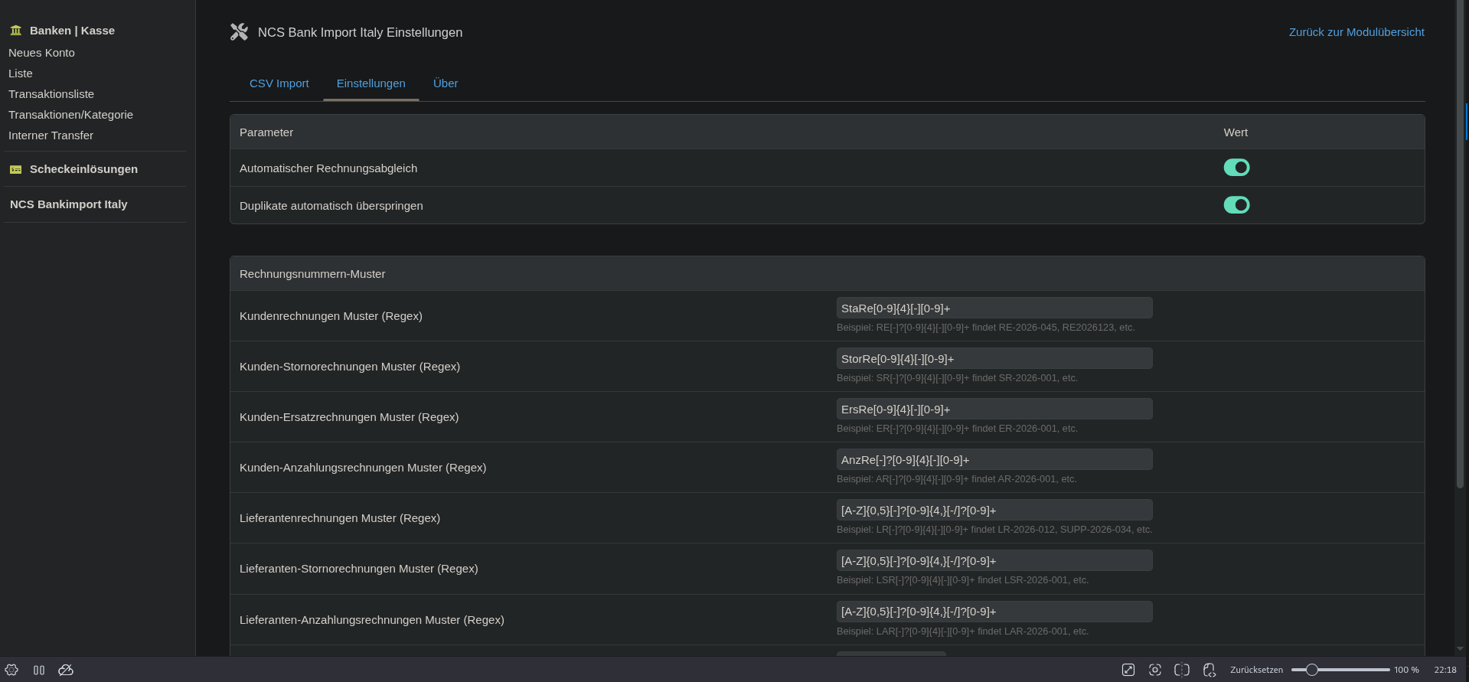Image resolution: width=1469 pixels, height=682 pixels.
Task: Click the bank icon beside Banken | Kasse
Action: (x=16, y=31)
